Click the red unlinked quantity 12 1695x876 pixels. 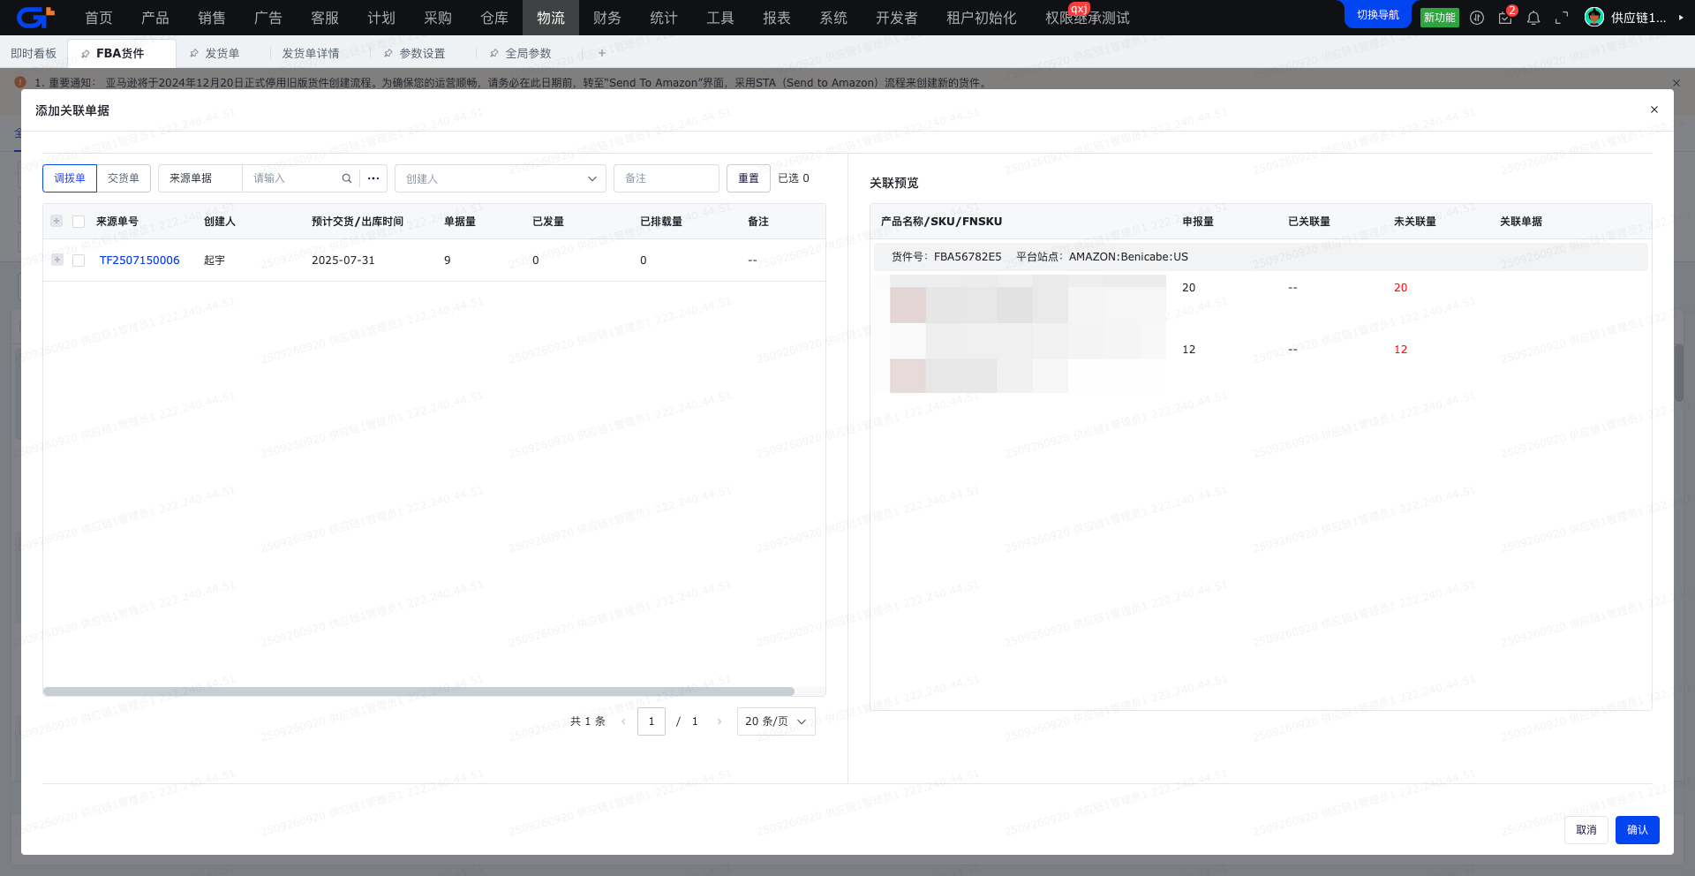click(x=1401, y=350)
